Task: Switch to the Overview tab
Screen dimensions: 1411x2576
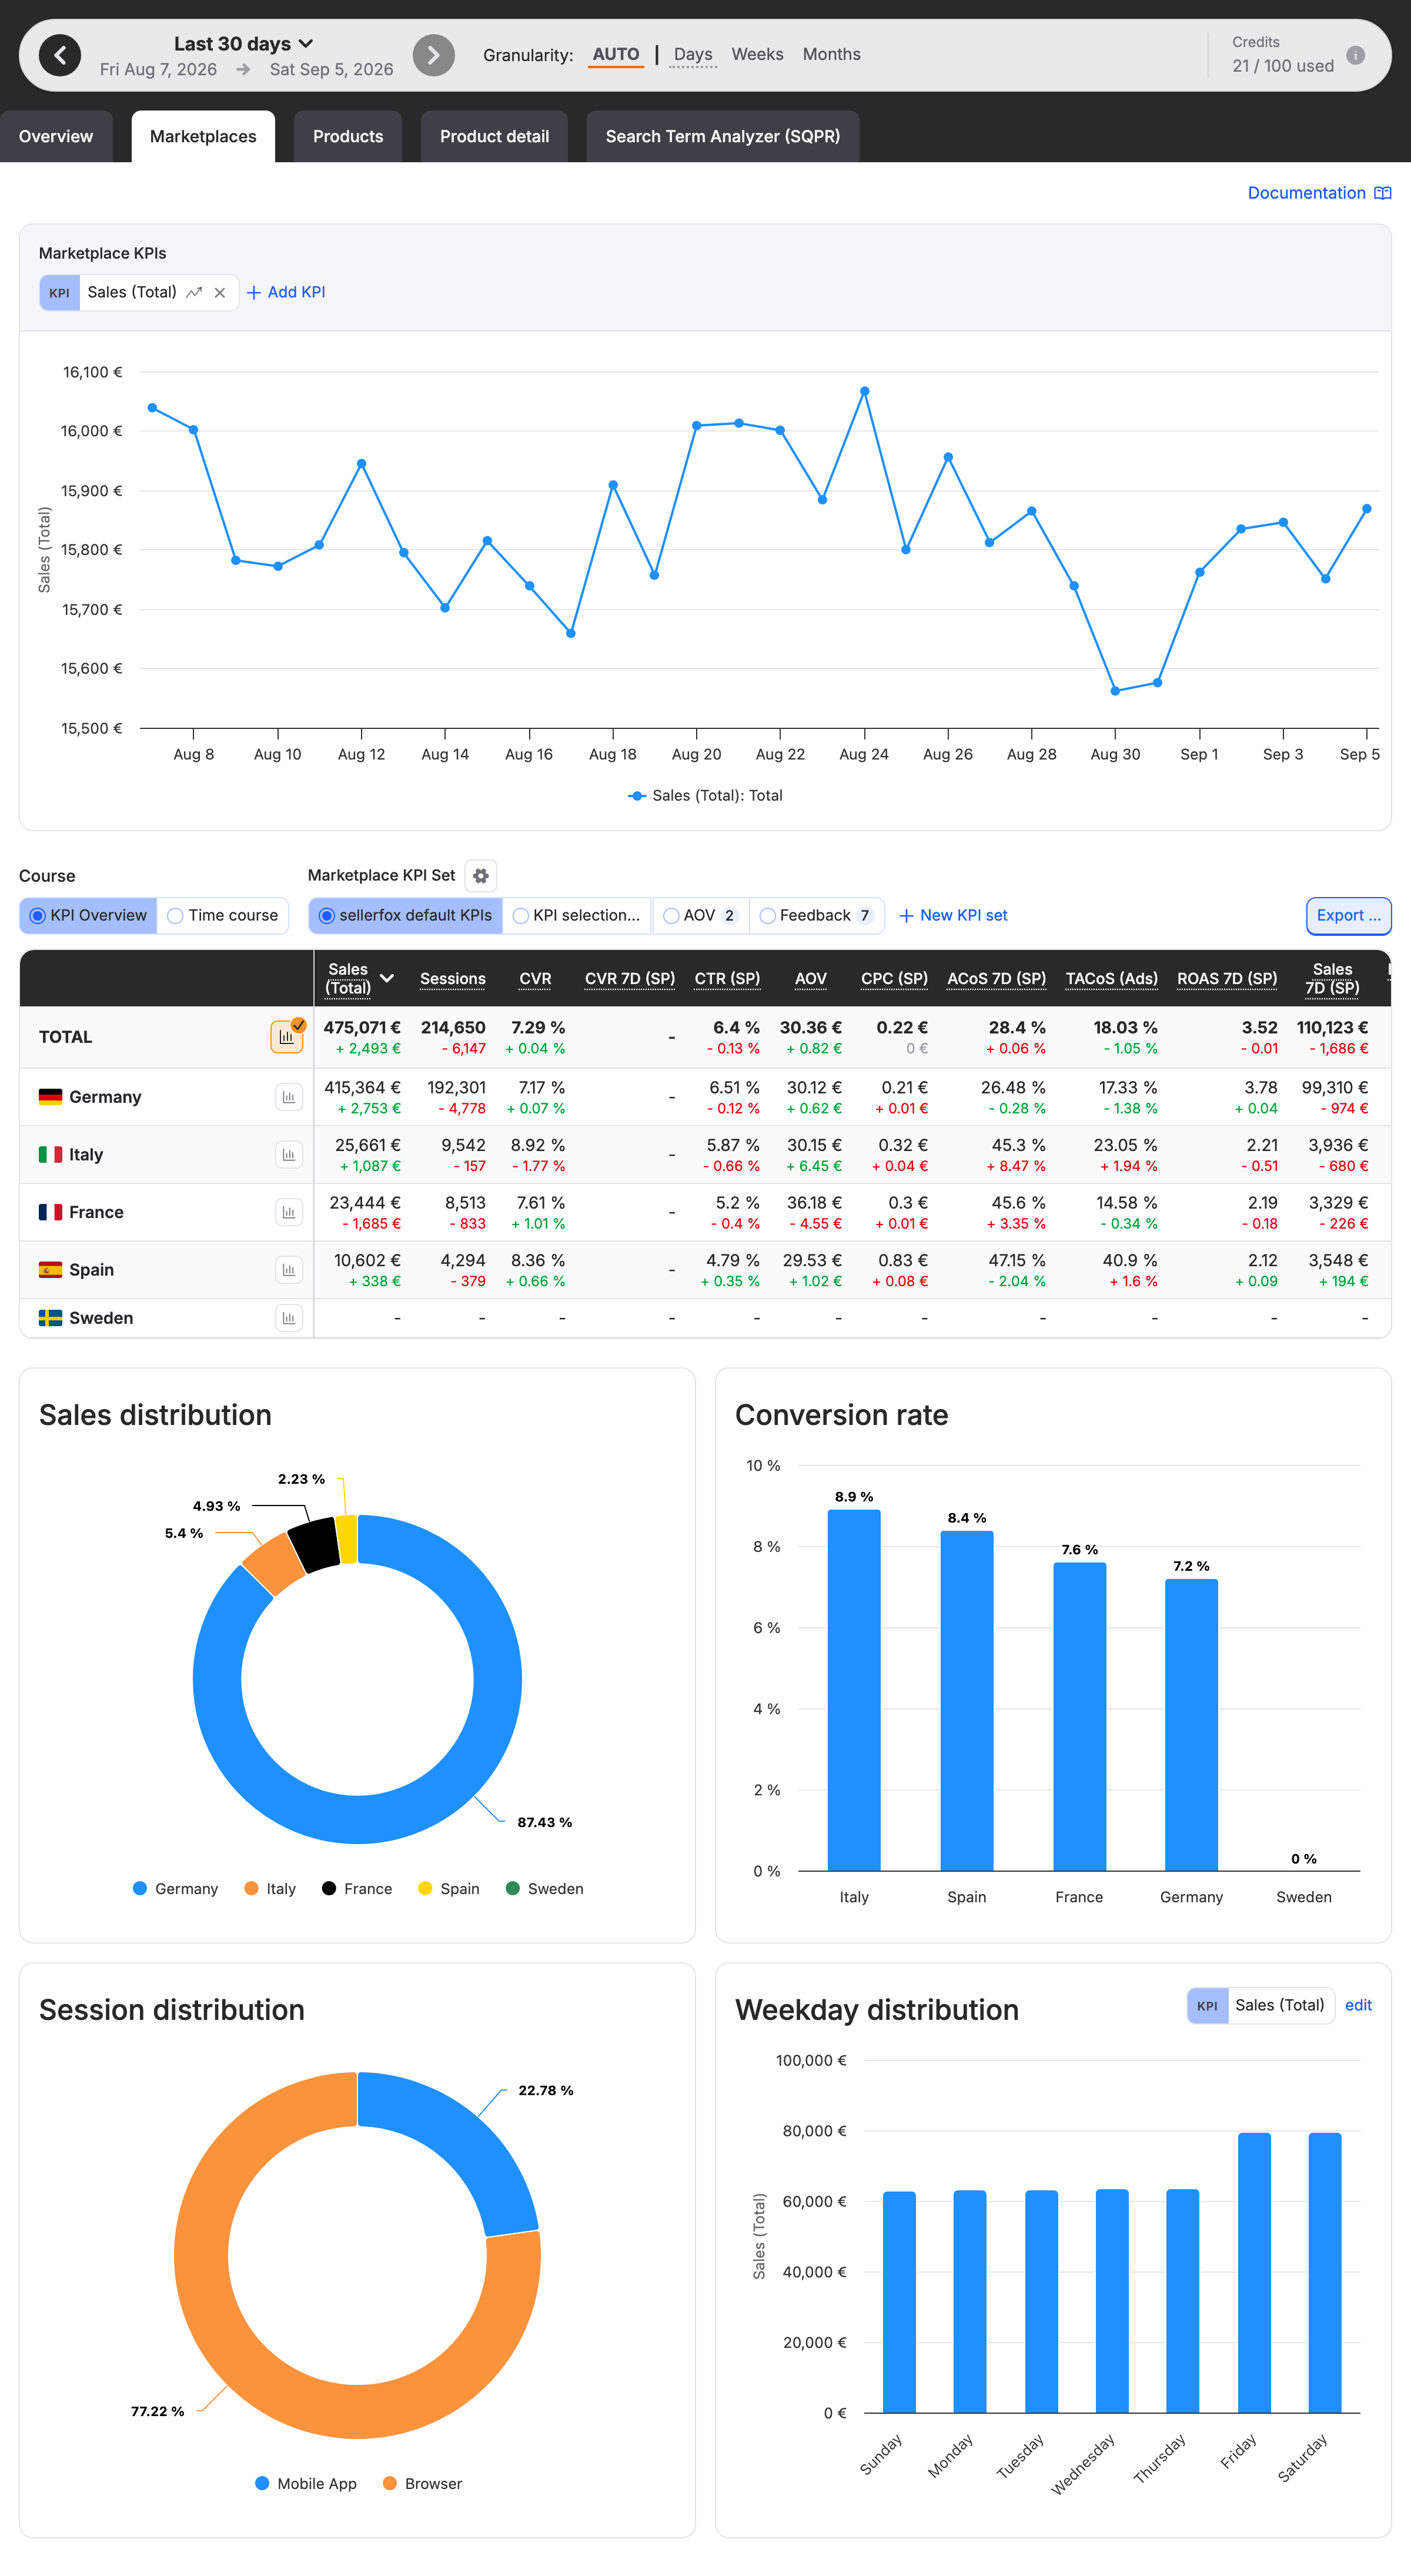Action: pyautogui.click(x=56, y=136)
